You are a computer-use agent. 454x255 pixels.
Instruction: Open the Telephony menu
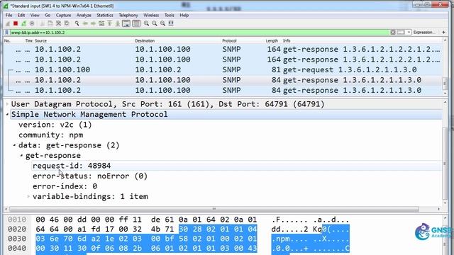(128, 15)
